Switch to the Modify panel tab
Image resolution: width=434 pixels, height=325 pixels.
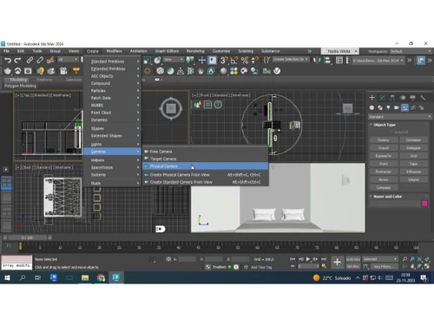click(382, 98)
